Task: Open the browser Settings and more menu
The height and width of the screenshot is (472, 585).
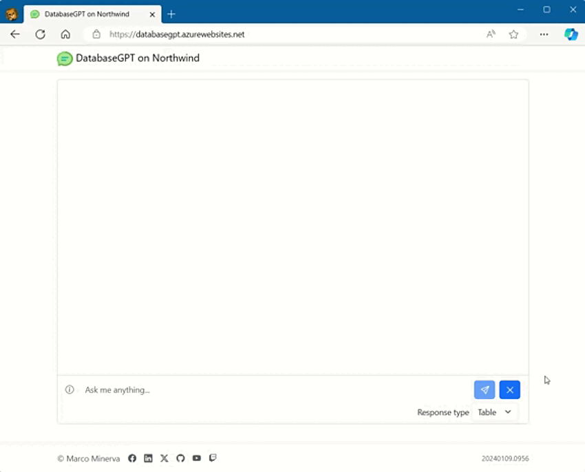Action: click(544, 34)
